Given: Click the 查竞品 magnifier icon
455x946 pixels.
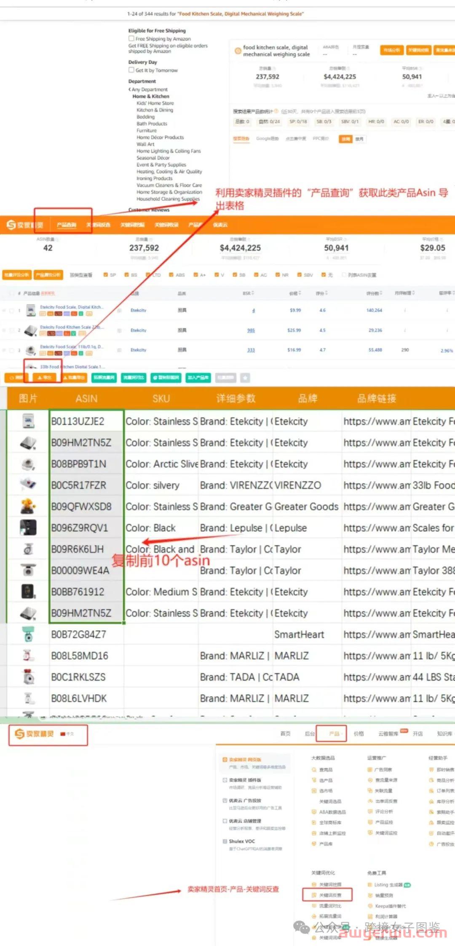Looking at the screenshot, I should [314, 770].
